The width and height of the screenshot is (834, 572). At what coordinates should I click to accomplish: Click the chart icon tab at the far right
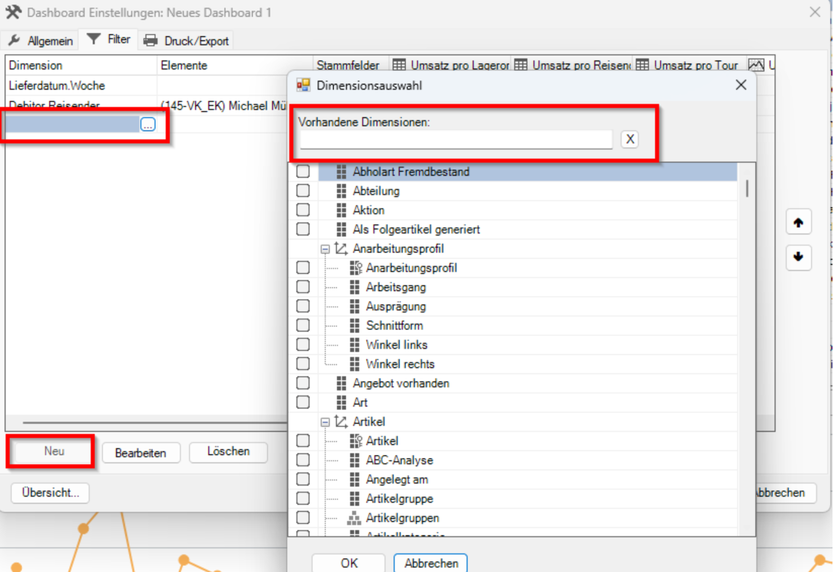point(757,65)
